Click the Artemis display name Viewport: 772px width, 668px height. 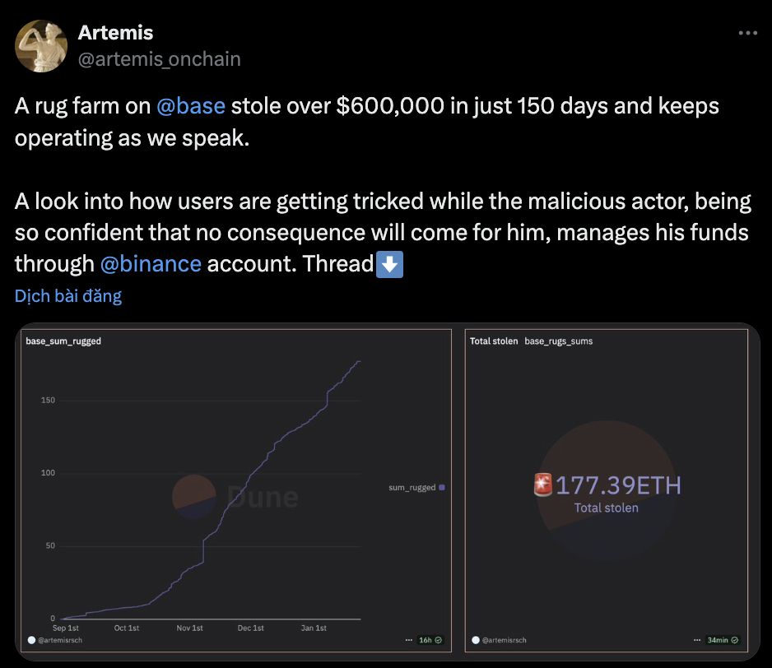point(116,33)
